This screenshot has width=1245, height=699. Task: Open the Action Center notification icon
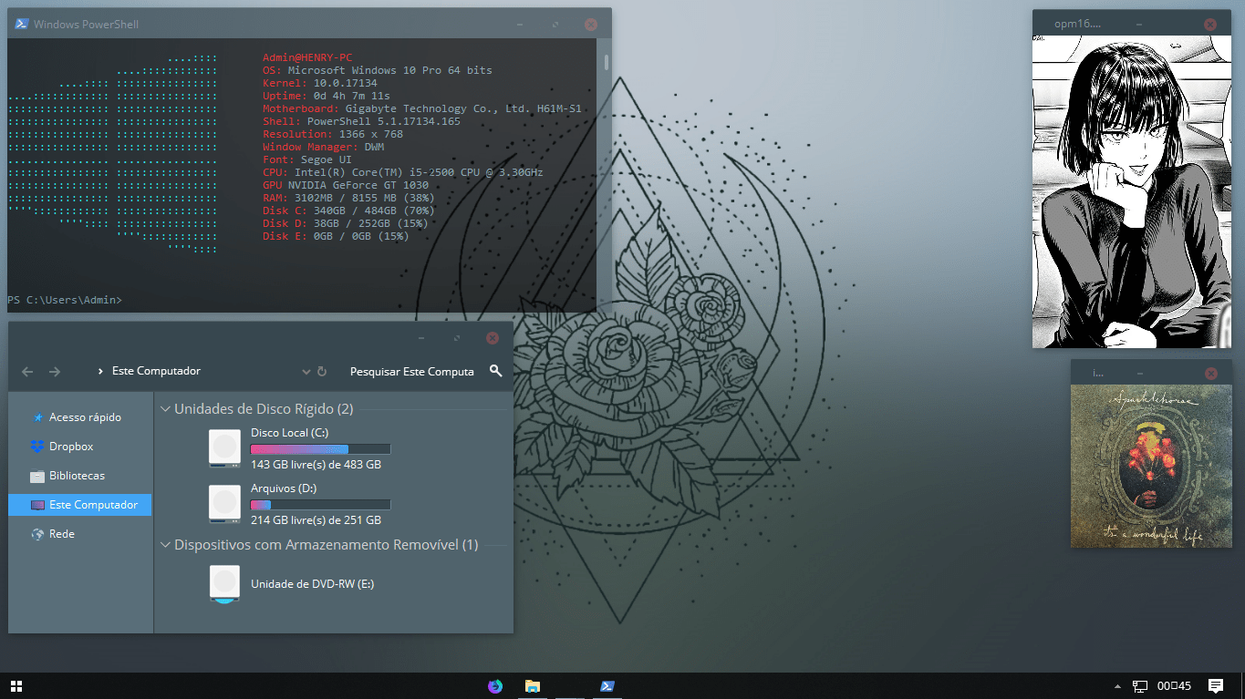pos(1216,685)
